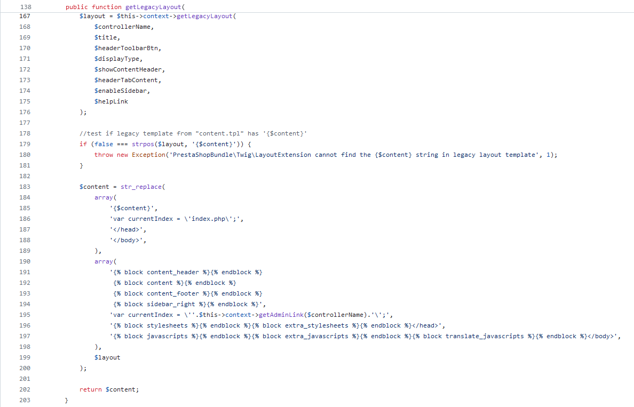The image size is (634, 407).
Task: Select line number 180 in the gutter
Action: click(25, 155)
